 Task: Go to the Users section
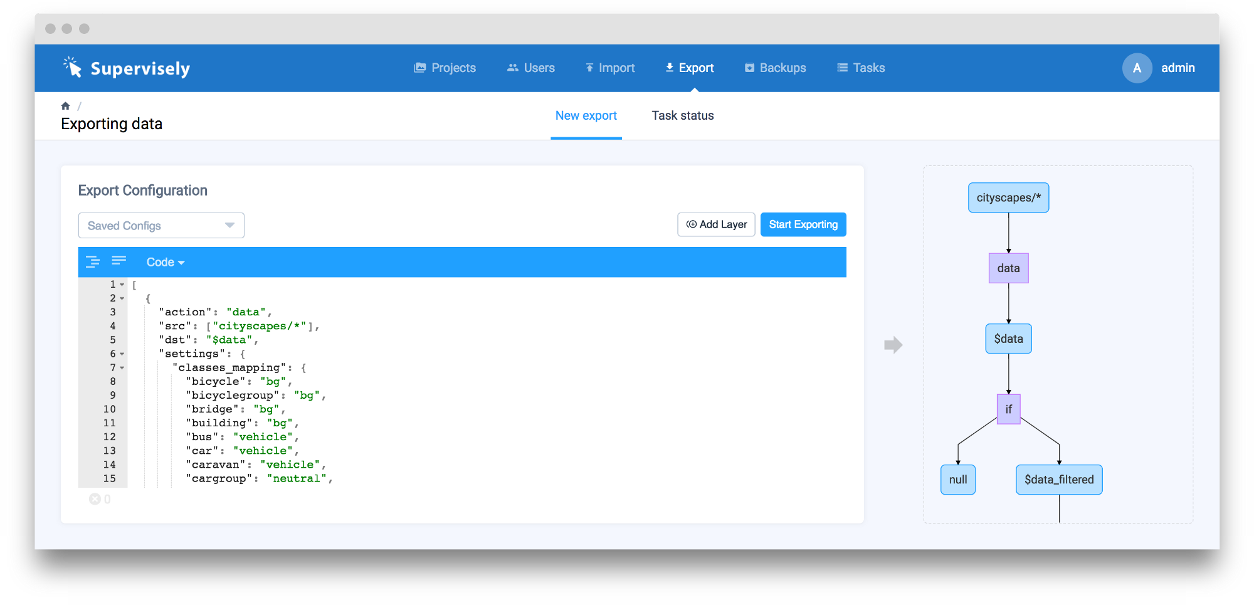pos(530,68)
